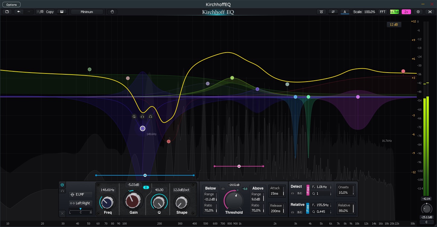The width and height of the screenshot is (437, 227).
Task: Click headphones icon next to Threshold value
Action: [223, 189]
